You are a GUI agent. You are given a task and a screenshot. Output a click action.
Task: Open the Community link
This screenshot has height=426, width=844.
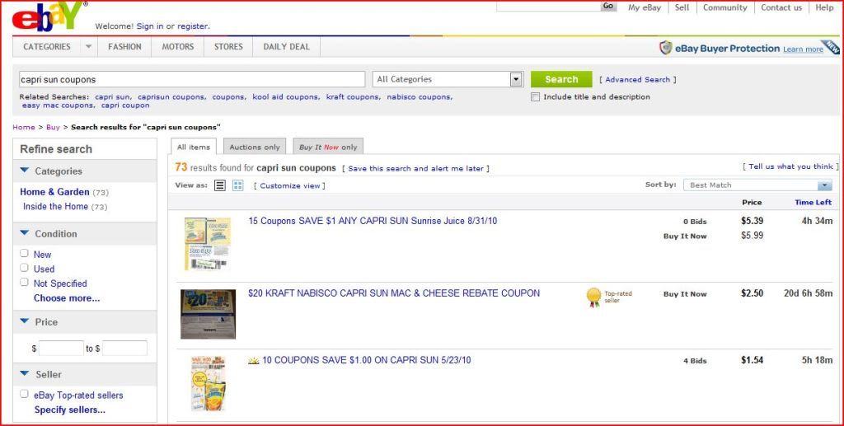[725, 7]
